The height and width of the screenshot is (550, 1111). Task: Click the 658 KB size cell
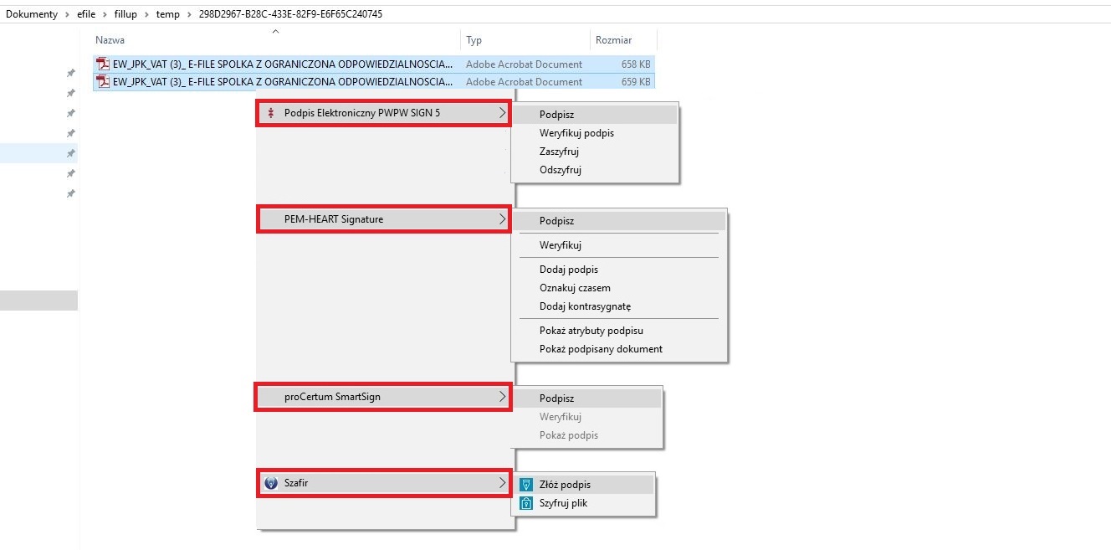pos(636,64)
